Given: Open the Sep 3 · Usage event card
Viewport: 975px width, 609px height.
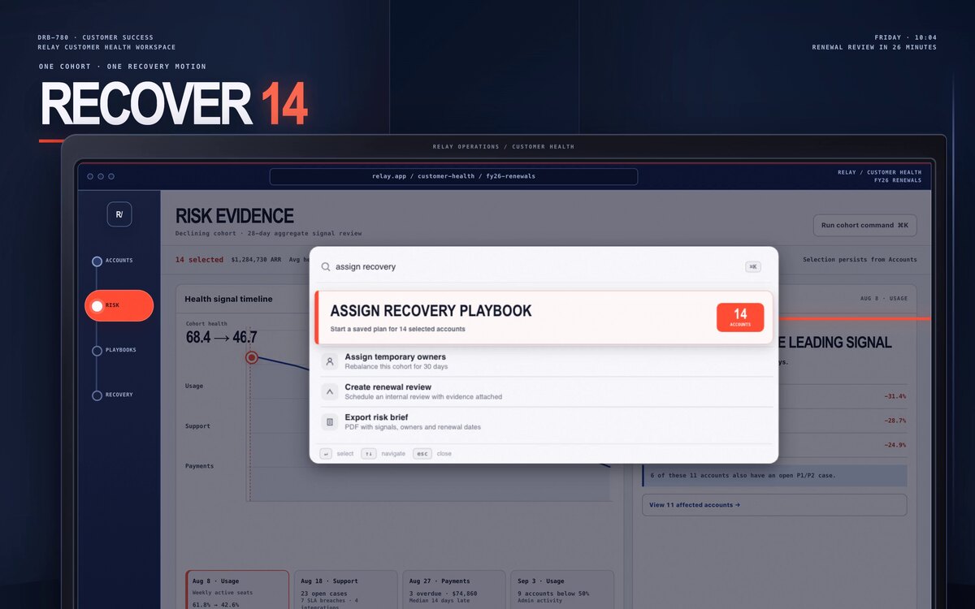Looking at the screenshot, I should [562, 590].
